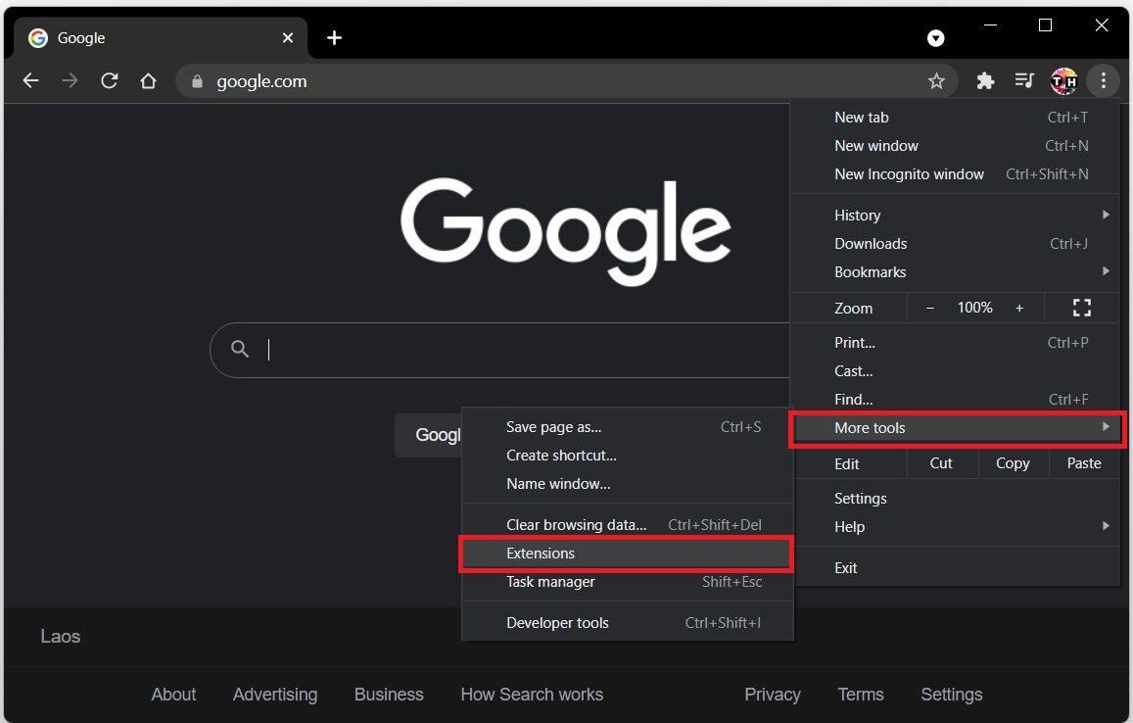Decrease zoom with the minus button
Screen dimensions: 1133x723
click(930, 308)
